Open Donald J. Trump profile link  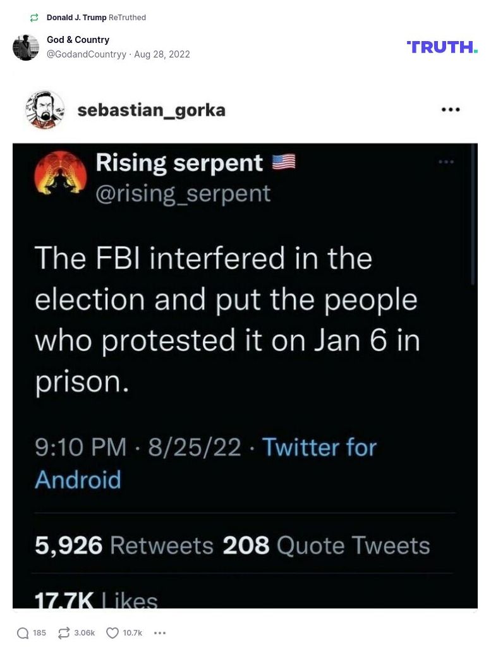pyautogui.click(x=76, y=18)
